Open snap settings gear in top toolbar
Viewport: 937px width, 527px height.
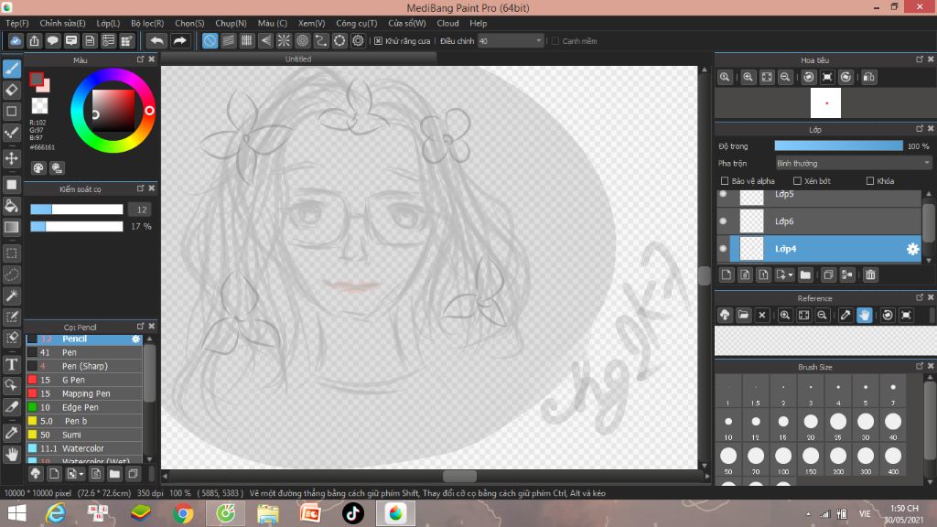point(358,40)
